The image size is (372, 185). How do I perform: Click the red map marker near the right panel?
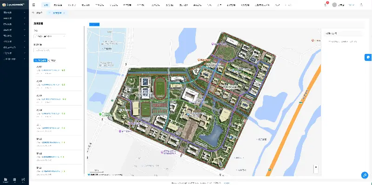(313, 40)
